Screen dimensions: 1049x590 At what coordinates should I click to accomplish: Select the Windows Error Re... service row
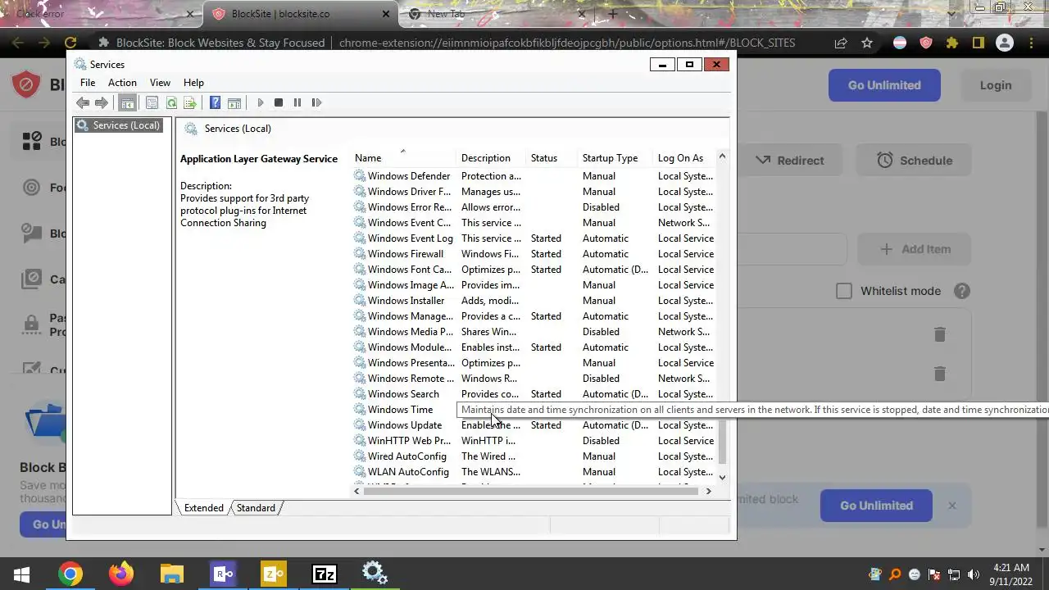point(534,207)
